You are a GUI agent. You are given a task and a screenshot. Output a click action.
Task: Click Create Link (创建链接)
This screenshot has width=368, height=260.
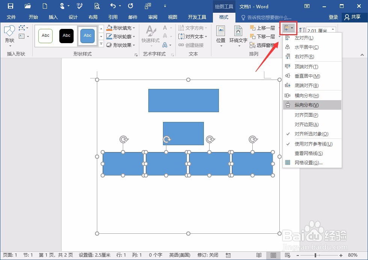[191, 45]
